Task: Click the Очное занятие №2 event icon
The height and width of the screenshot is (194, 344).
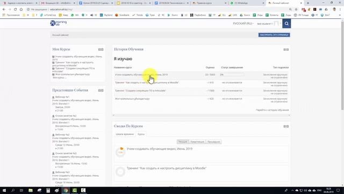Action: (x=53, y=116)
